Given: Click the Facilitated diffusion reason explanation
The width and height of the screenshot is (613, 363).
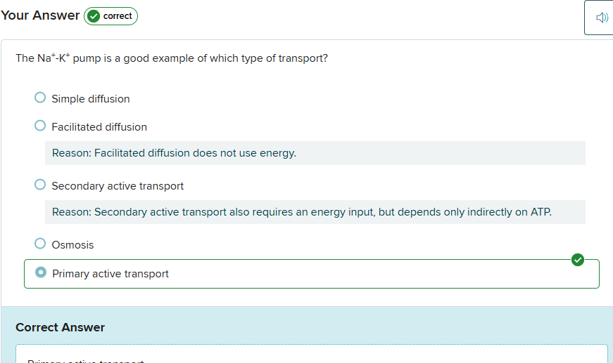Looking at the screenshot, I should [x=174, y=153].
